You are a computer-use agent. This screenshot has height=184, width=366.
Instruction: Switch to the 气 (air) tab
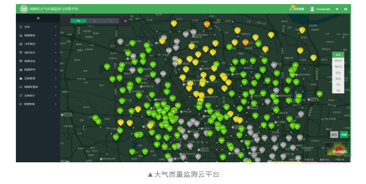(78, 21)
